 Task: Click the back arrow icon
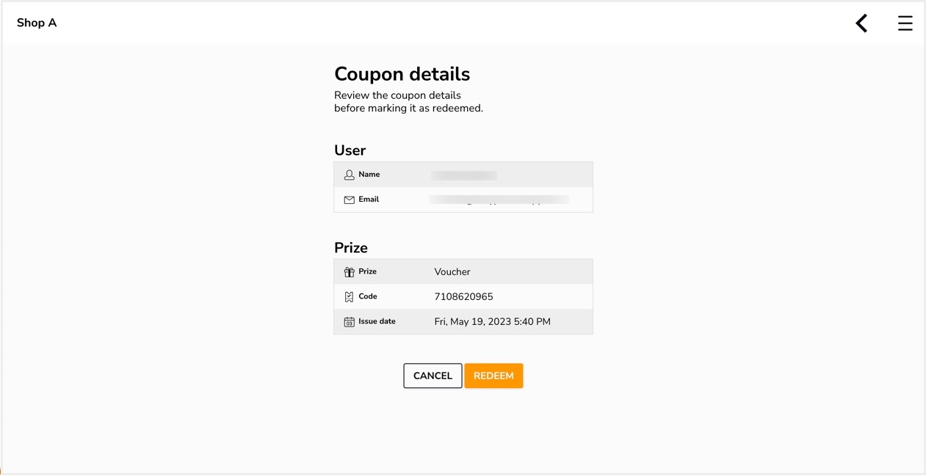click(861, 23)
